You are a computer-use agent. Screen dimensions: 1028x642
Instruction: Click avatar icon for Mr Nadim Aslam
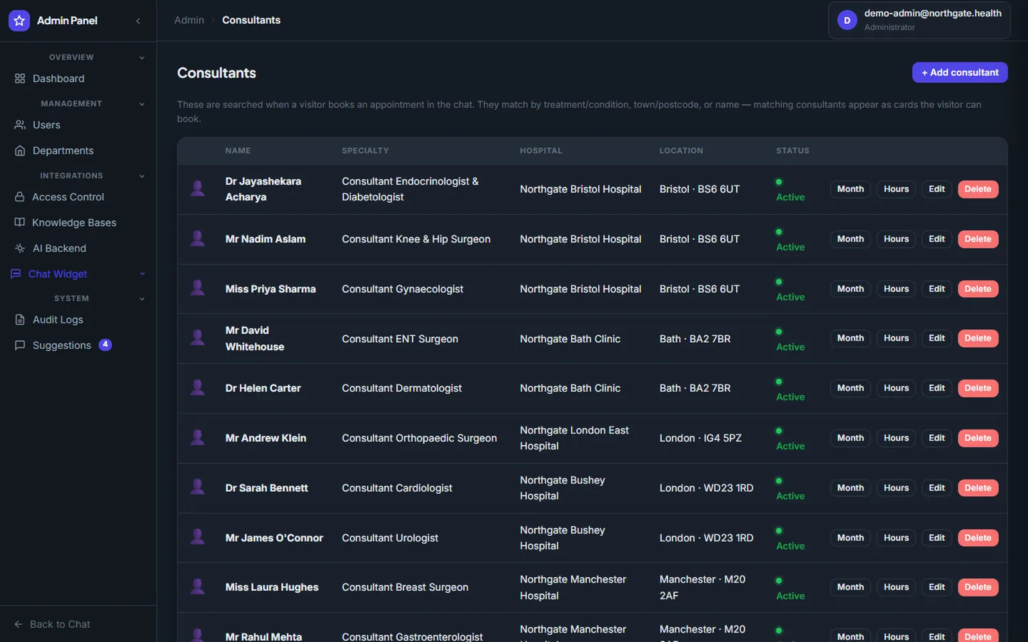[197, 239]
